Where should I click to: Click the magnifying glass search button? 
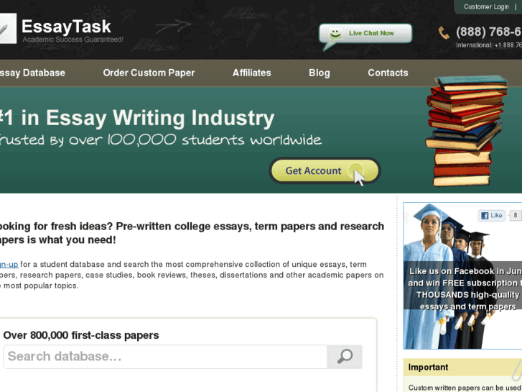pyautogui.click(x=345, y=357)
